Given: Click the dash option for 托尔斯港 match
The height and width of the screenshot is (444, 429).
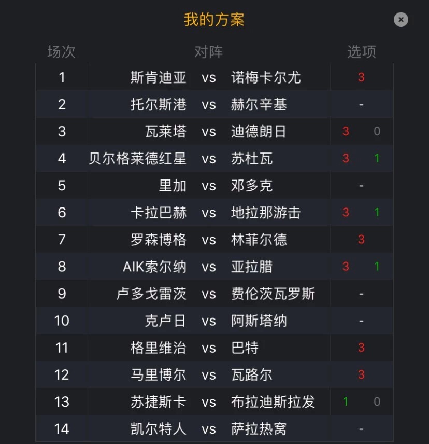Looking at the screenshot, I should coord(361,104).
